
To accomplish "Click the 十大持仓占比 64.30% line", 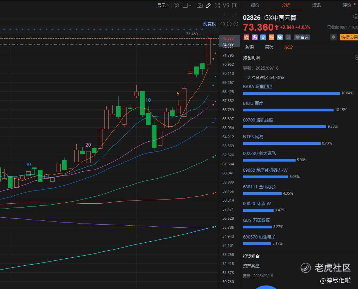I will (264, 78).
